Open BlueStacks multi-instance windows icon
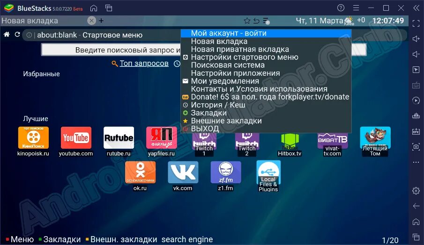This screenshot has width=424, height=245. point(109,8)
